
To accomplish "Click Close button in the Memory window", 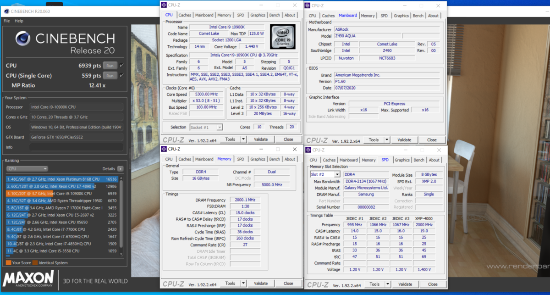I will click(288, 284).
